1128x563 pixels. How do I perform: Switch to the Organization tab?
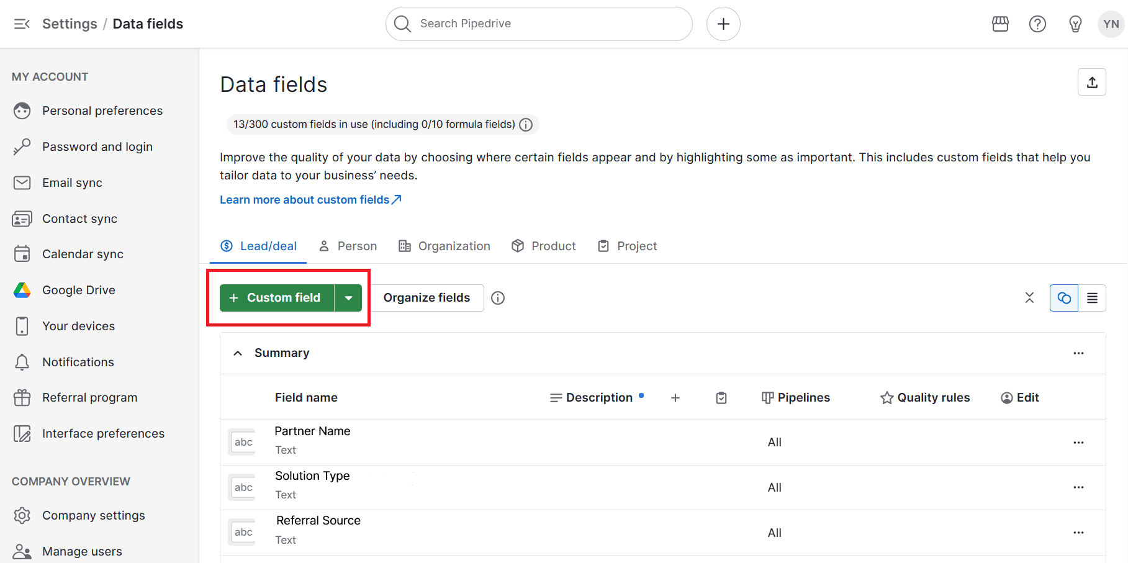pos(444,246)
